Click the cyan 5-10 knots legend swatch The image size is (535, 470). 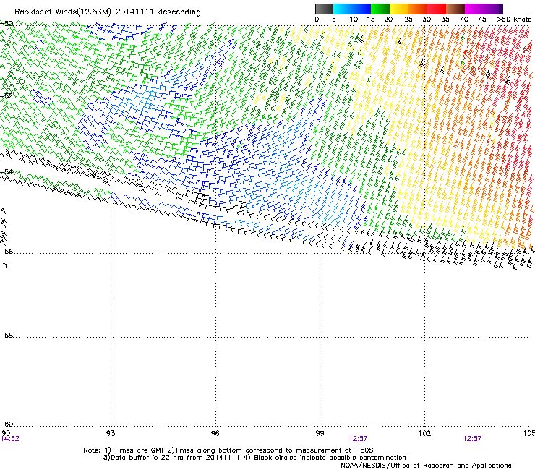[343, 9]
